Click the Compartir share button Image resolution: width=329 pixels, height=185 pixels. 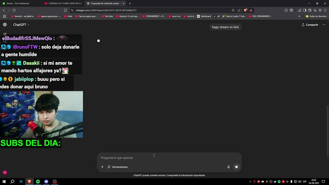[310, 25]
